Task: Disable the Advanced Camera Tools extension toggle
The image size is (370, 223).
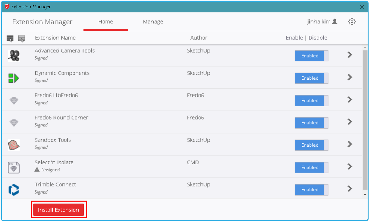Action: click(311, 56)
